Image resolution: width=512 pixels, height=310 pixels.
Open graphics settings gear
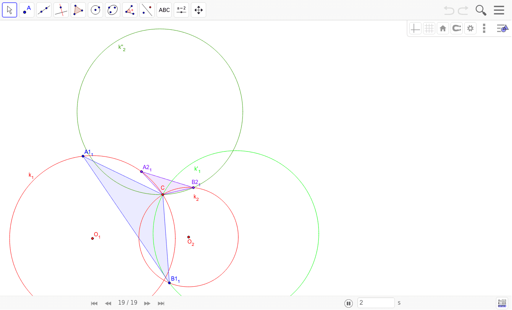click(470, 28)
